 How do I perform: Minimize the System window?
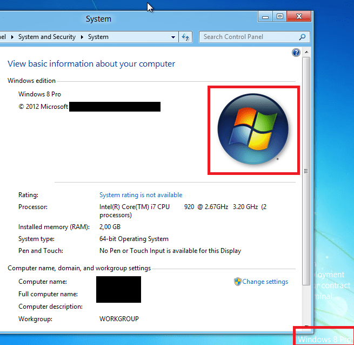(x=265, y=17)
